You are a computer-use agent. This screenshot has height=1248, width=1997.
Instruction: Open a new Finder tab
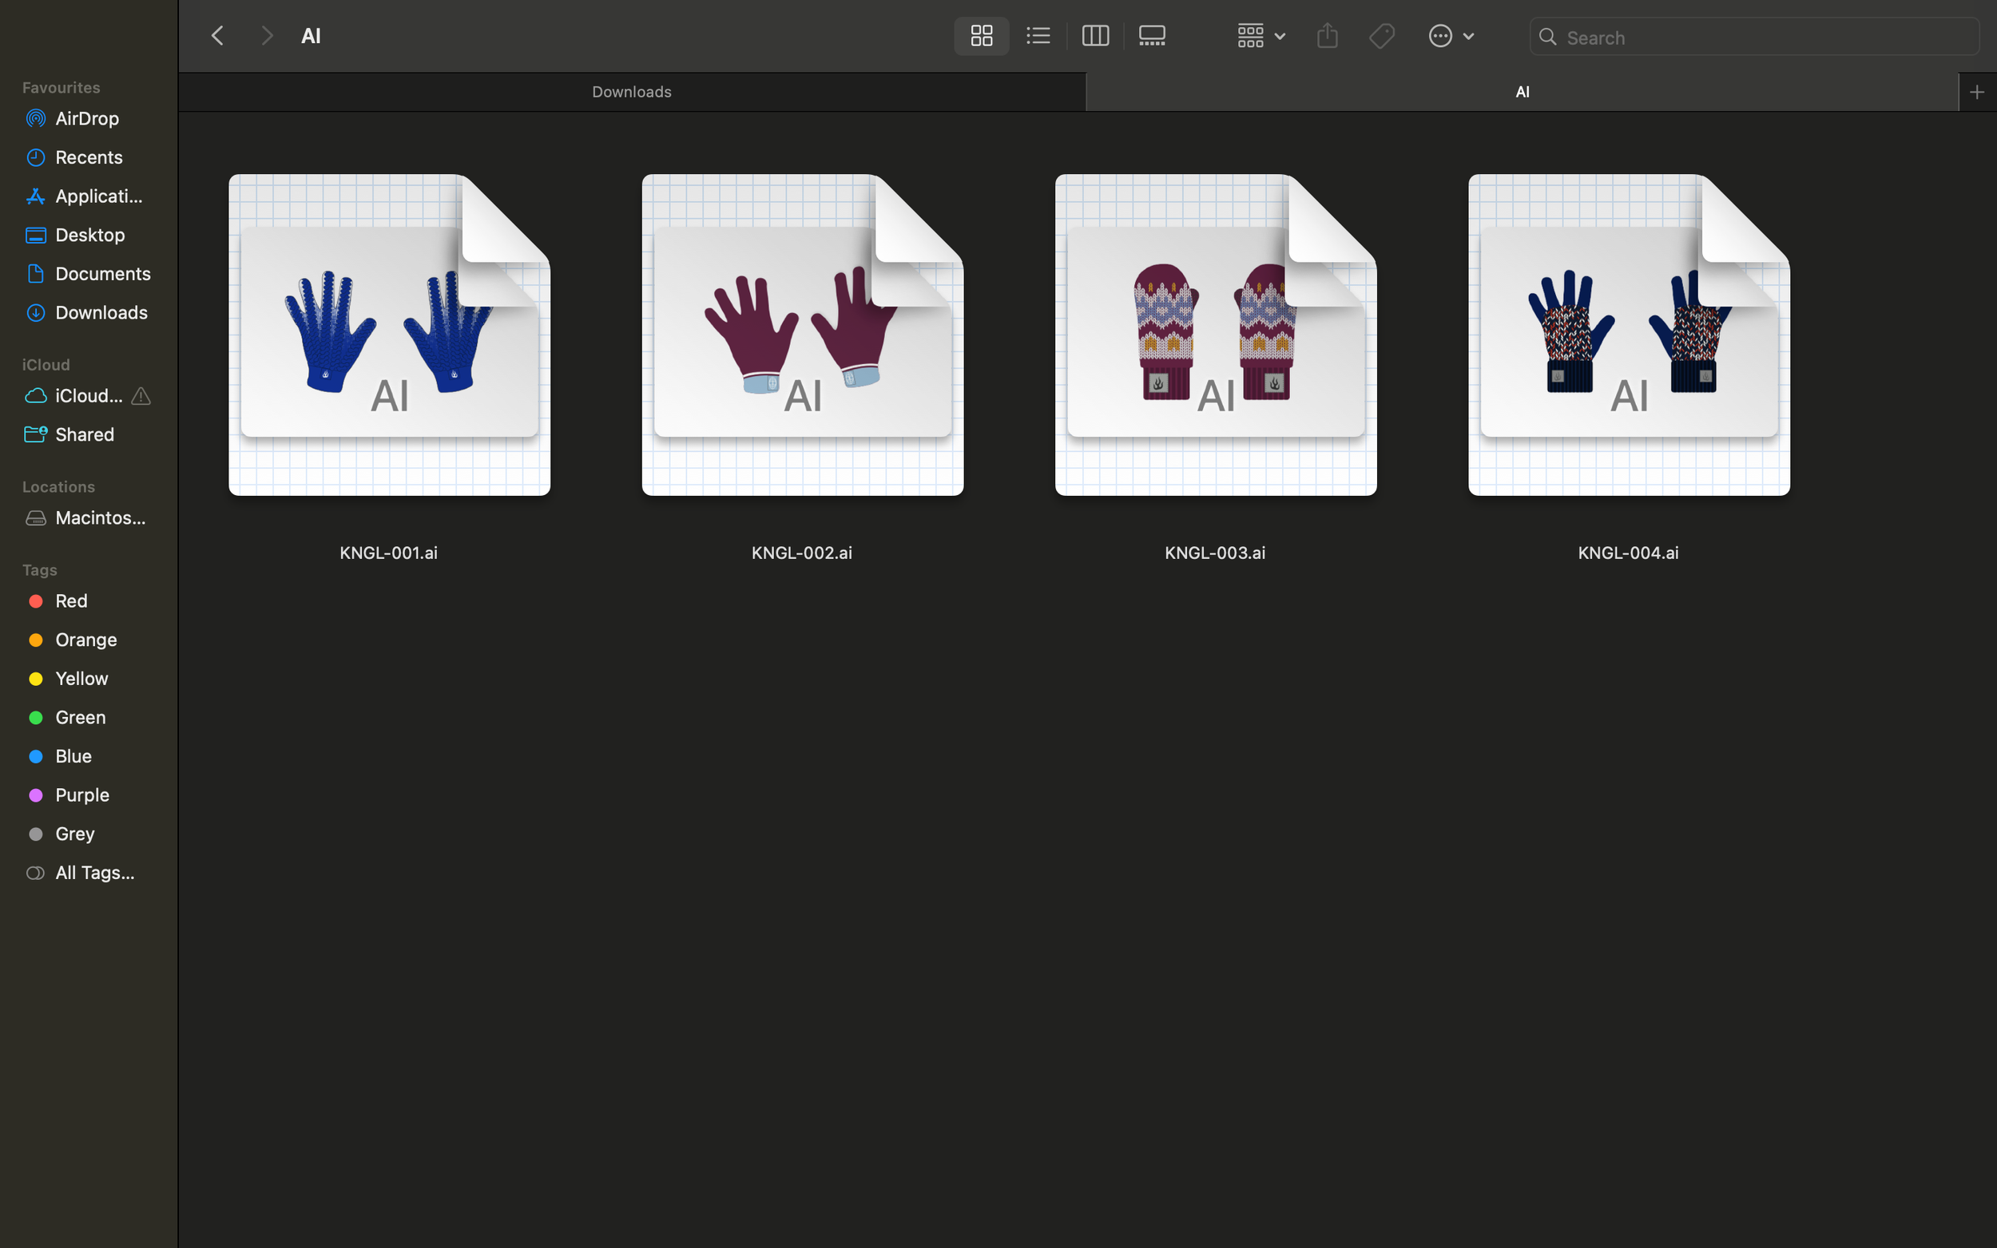point(1975,91)
